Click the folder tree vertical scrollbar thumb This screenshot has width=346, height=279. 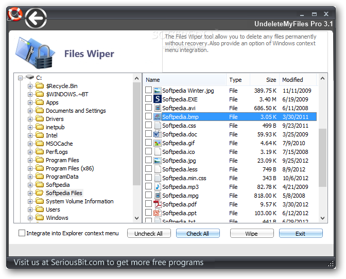[136, 134]
